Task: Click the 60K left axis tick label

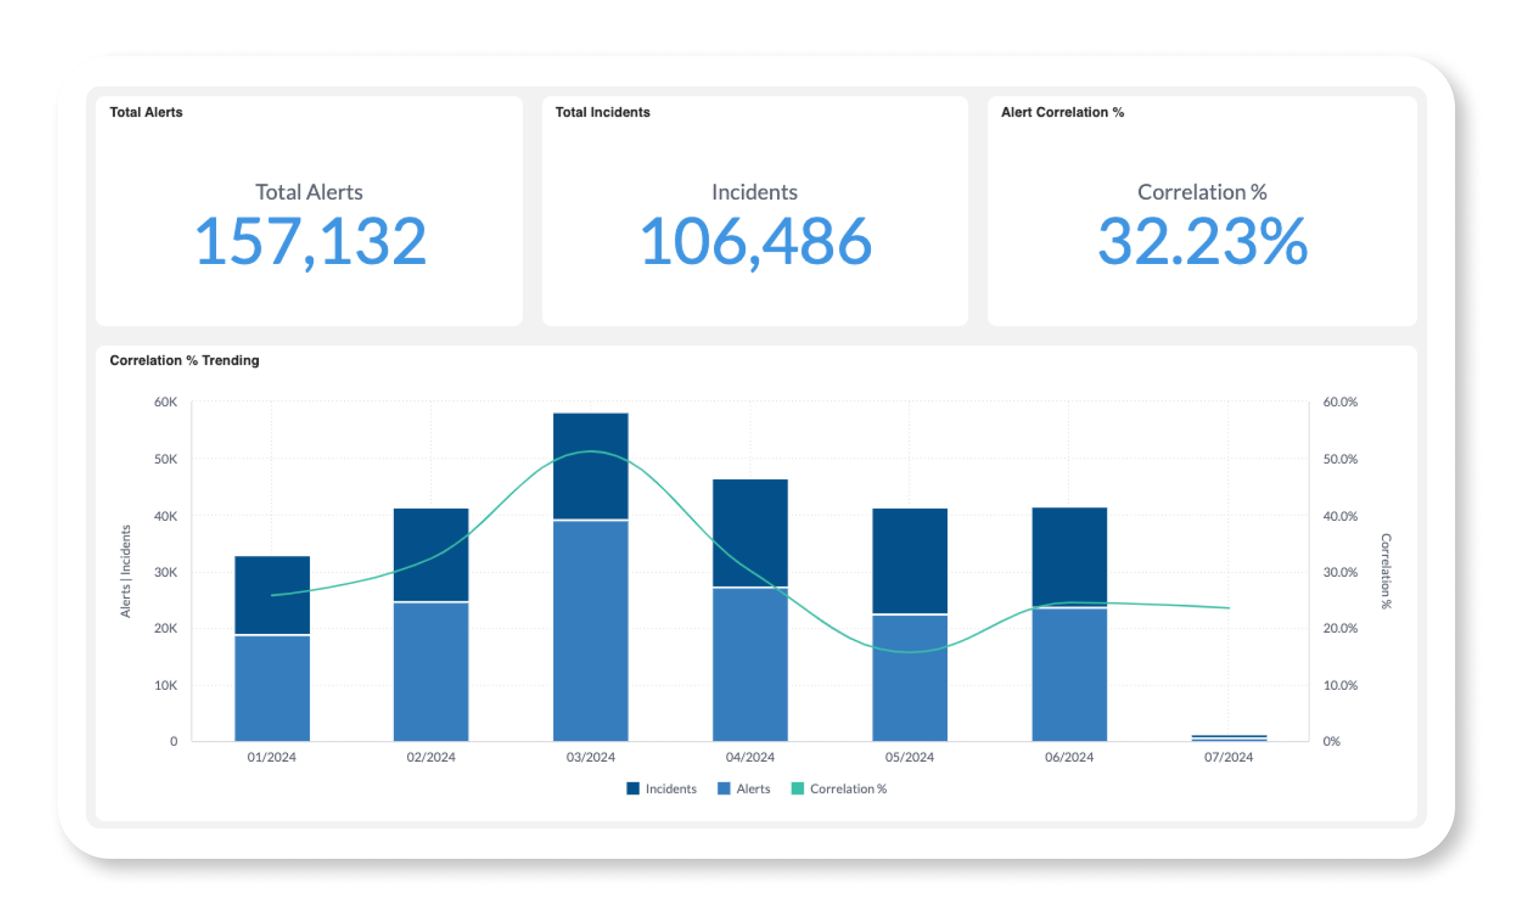Action: [x=166, y=402]
